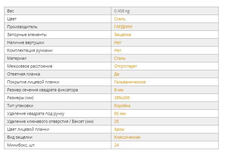Open the backset value 25 link
225x154 pixels.
click(116, 121)
